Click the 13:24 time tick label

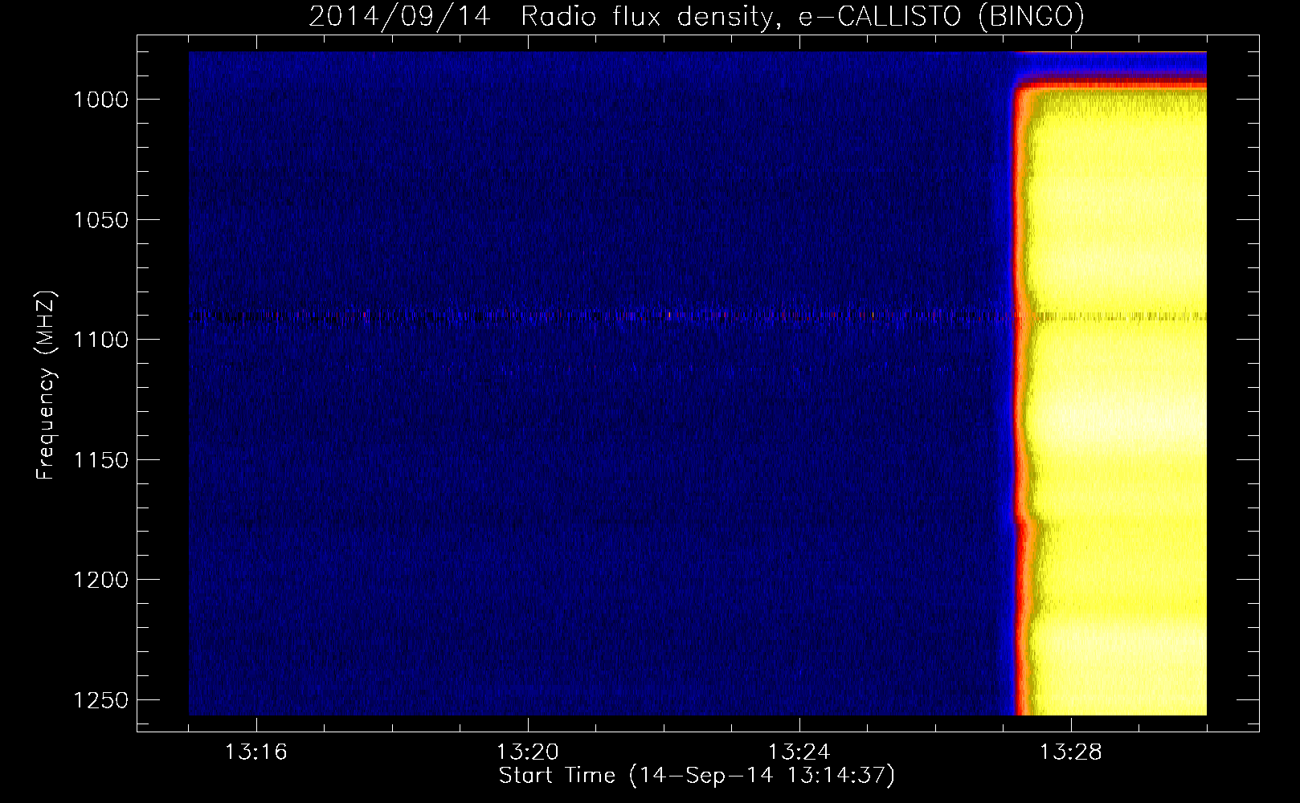point(799,752)
